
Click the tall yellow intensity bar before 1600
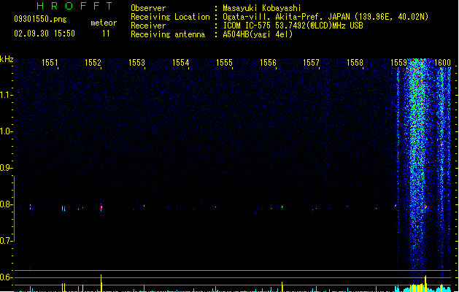coord(425,283)
